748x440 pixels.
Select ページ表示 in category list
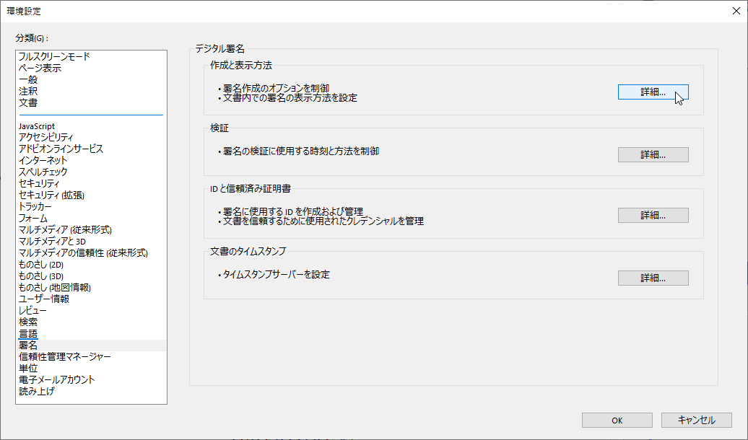pos(40,68)
